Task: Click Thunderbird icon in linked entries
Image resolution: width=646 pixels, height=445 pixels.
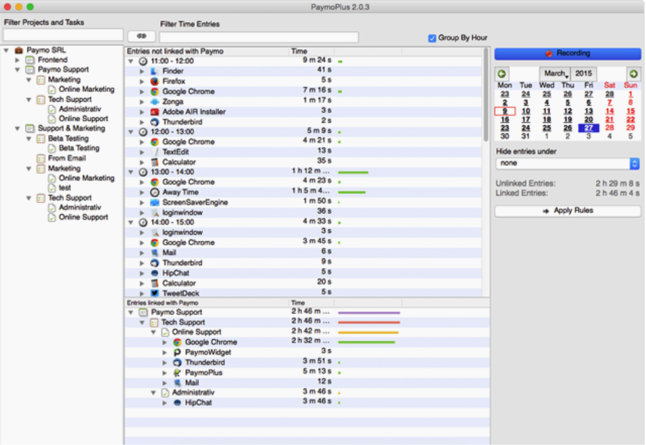Action: (x=177, y=362)
